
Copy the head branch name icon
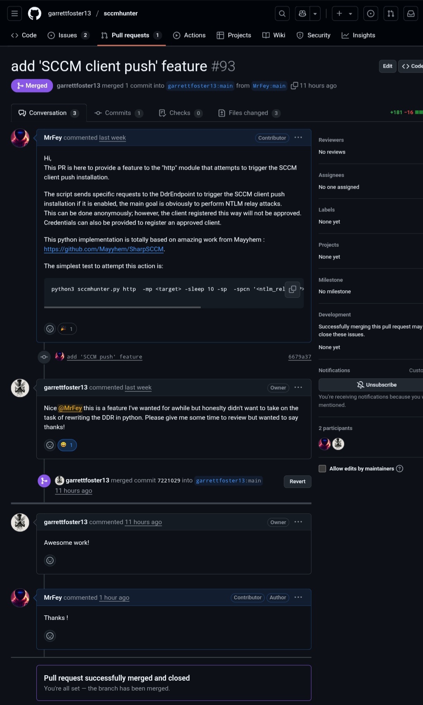click(295, 85)
